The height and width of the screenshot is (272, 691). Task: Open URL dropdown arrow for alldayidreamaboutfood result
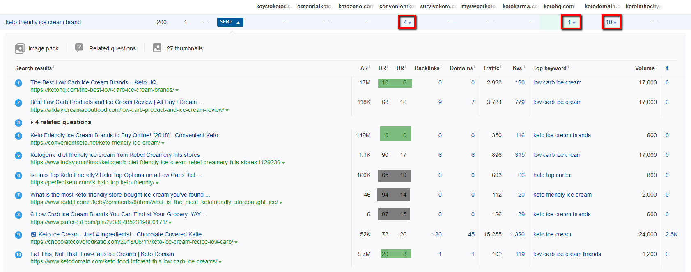click(227, 110)
